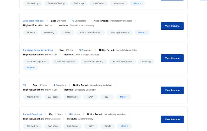Select the SAP abap tag in top card
The height and width of the screenshot is (131, 207).
pos(79,3)
